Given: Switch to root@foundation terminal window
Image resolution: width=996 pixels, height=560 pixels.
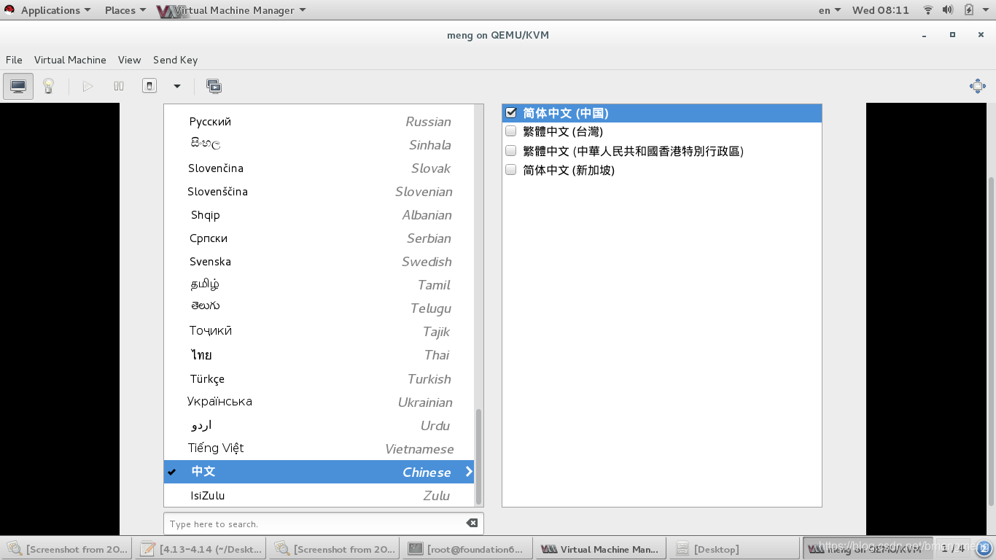Looking at the screenshot, I should click(x=467, y=549).
